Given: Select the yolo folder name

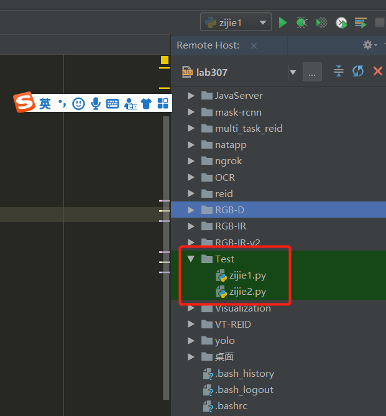Looking at the screenshot, I should pyautogui.click(x=225, y=341).
